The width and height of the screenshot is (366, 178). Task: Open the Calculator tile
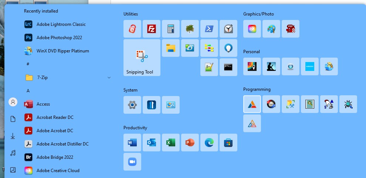tap(171, 29)
